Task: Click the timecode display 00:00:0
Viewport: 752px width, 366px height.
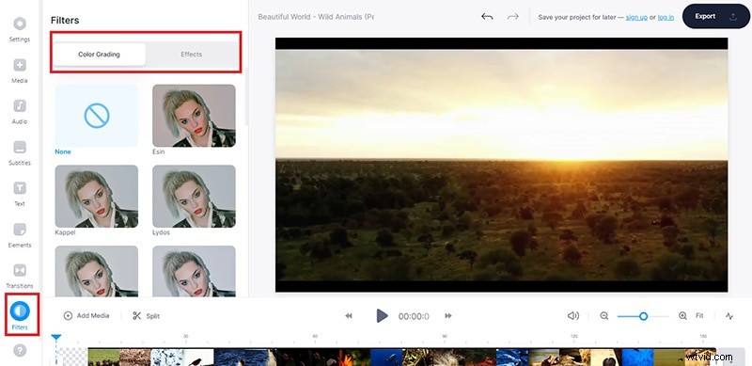Action: [414, 316]
